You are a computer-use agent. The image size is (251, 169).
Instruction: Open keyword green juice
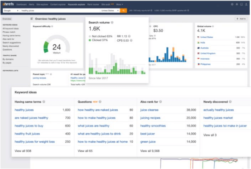pos(148,142)
